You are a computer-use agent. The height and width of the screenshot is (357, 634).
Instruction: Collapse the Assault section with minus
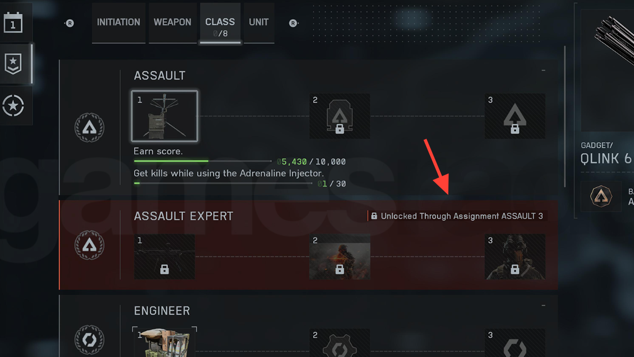pyautogui.click(x=544, y=70)
